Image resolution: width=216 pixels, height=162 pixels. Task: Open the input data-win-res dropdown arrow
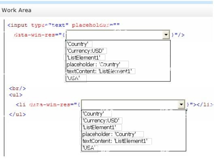[166, 35]
